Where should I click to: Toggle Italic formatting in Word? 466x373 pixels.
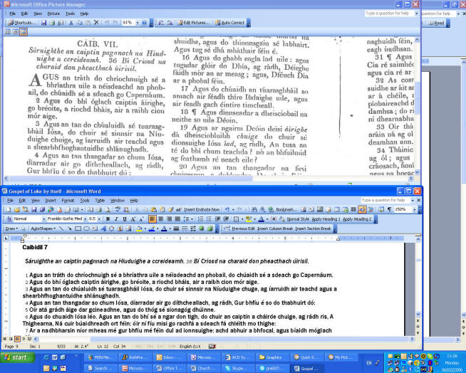116,219
